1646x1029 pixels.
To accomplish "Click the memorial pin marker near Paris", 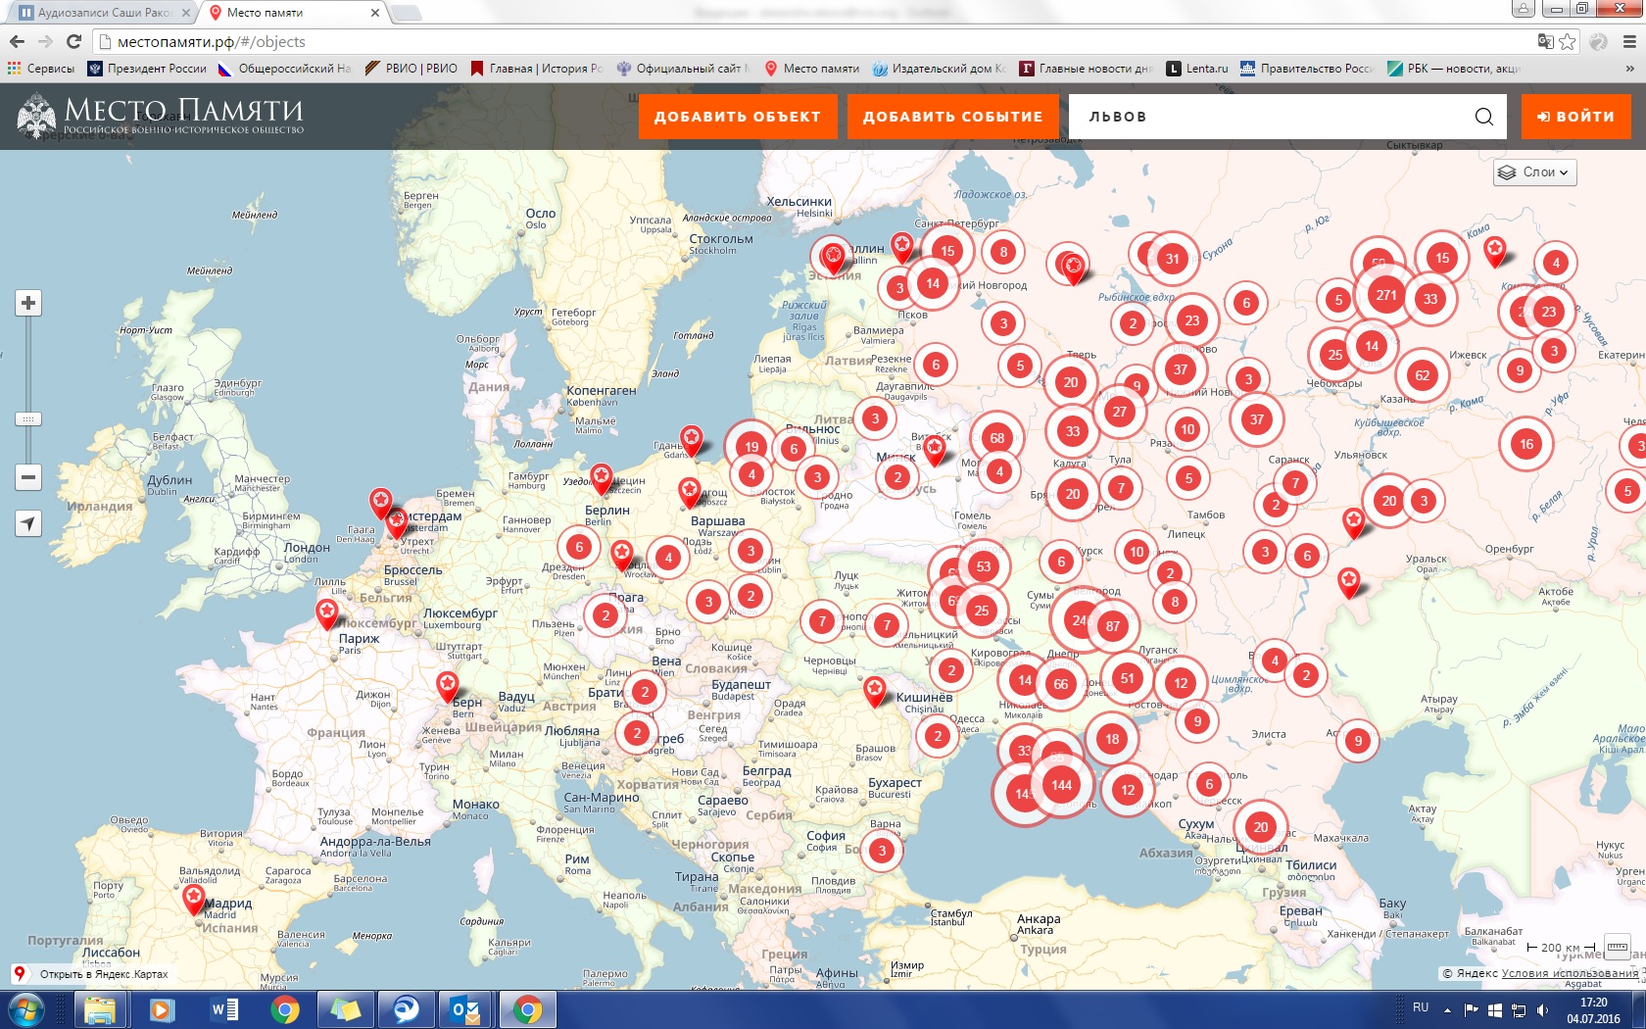I will [327, 613].
